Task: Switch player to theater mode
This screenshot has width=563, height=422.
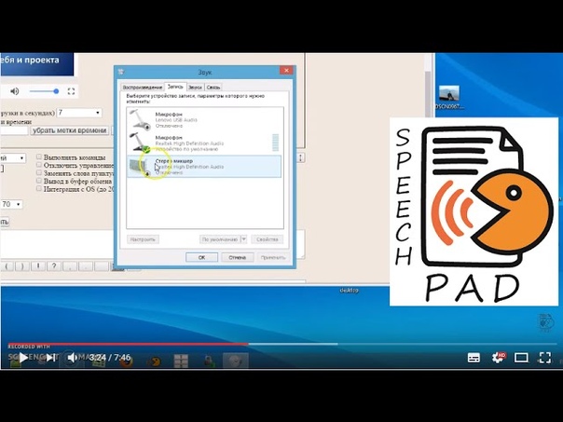Action: point(522,357)
